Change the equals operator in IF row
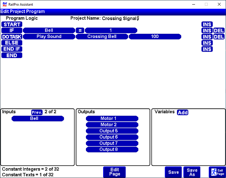This screenshot has width=226, height=178. click(x=80, y=31)
